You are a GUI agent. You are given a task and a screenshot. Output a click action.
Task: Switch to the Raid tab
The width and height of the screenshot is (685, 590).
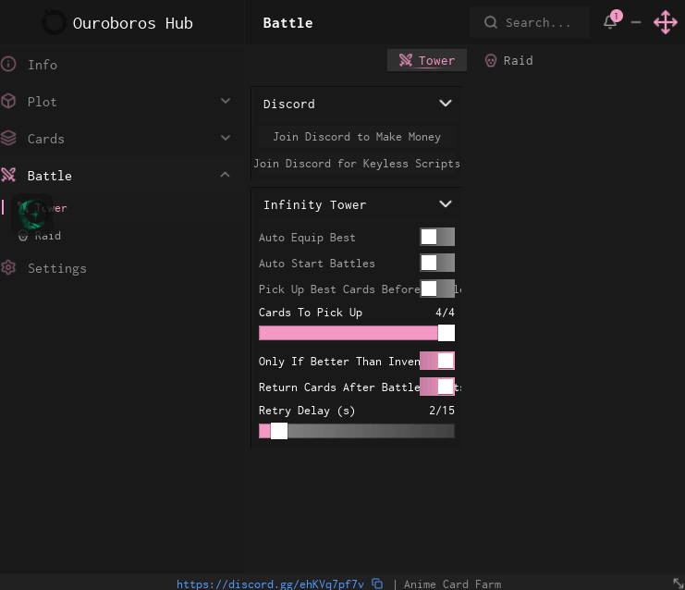[x=509, y=60]
